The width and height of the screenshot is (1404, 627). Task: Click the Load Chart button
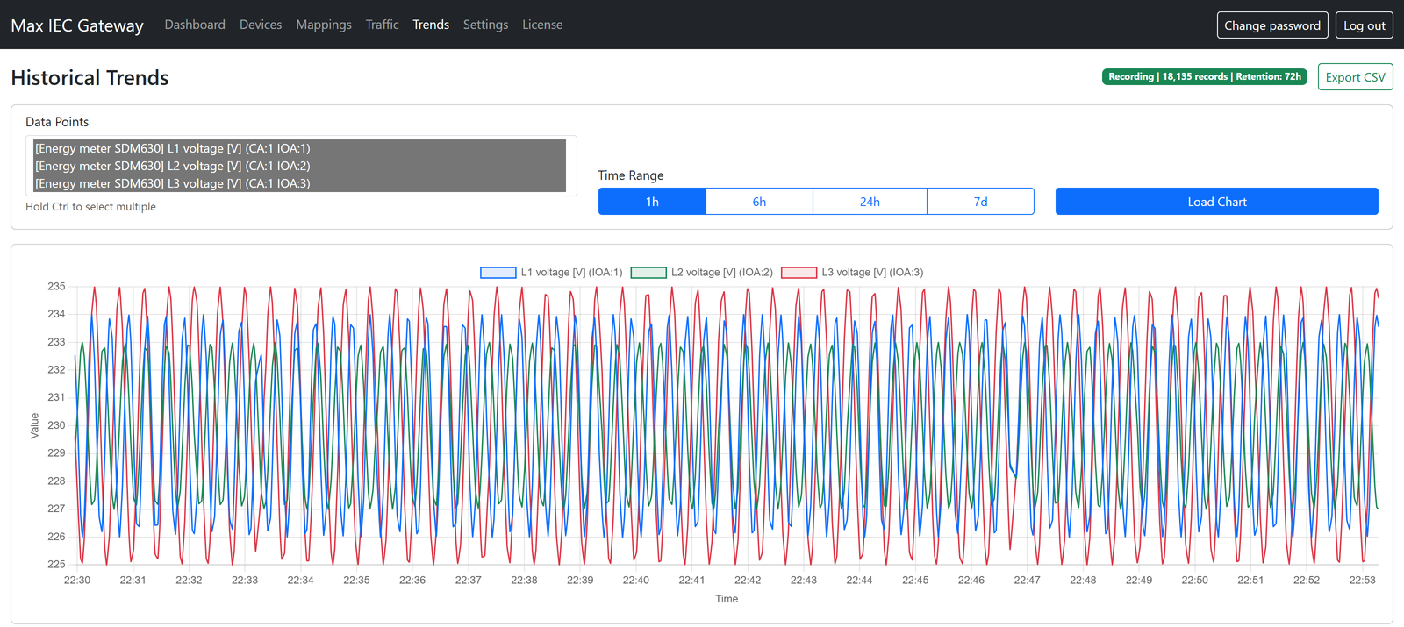[x=1217, y=202]
